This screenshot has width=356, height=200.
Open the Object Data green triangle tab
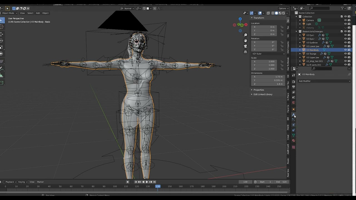pyautogui.click(x=293, y=135)
